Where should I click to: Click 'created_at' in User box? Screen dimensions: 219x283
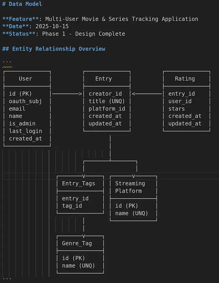pos(26,138)
